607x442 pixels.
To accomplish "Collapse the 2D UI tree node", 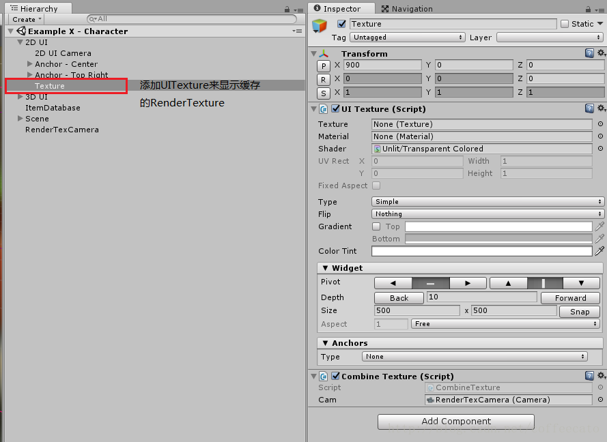I will click(20, 42).
